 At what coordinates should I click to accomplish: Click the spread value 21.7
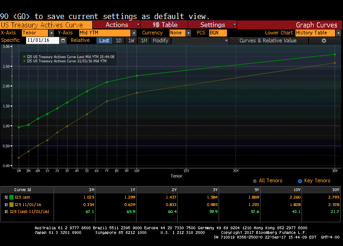335,212
